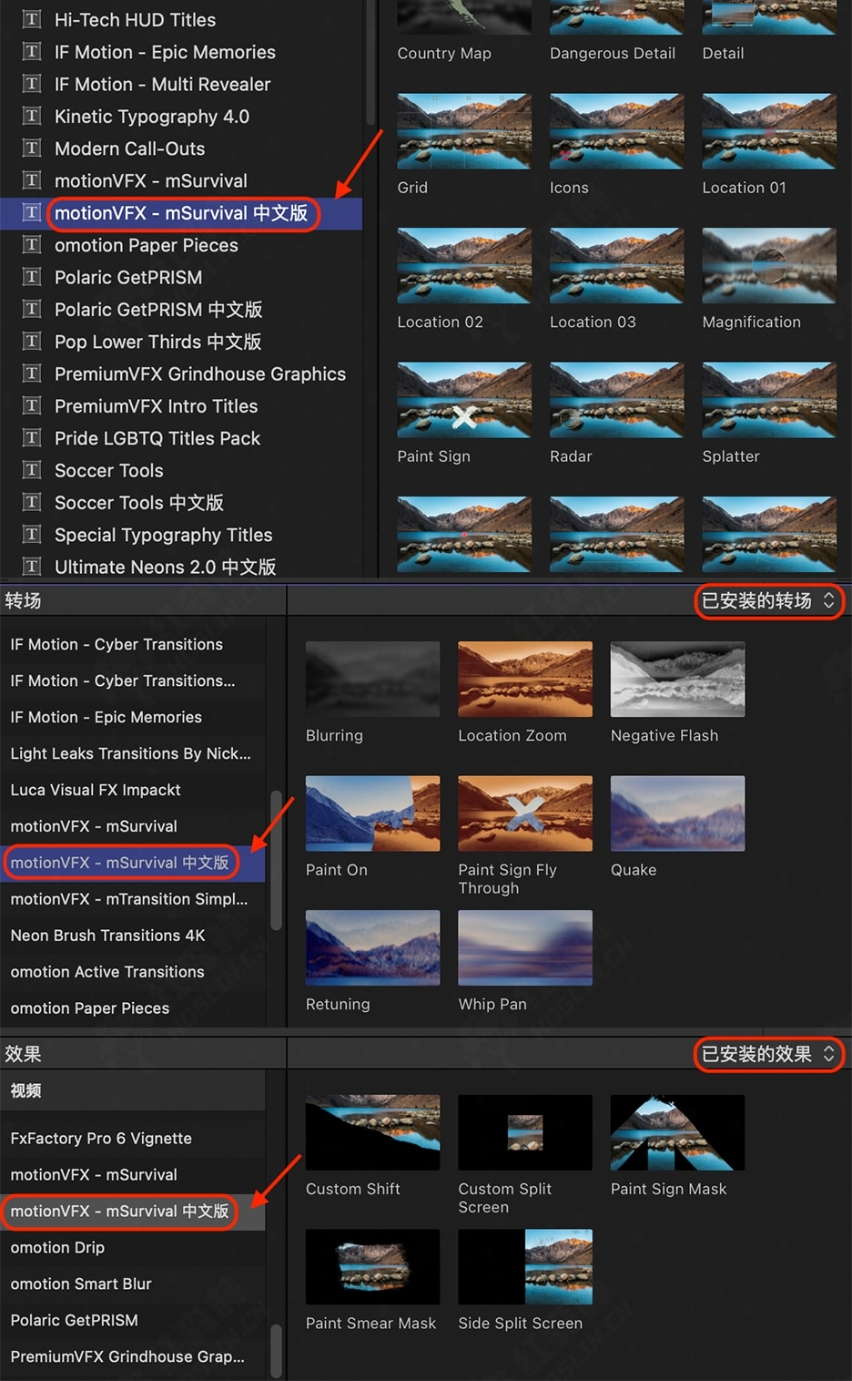
Task: Click the title icon beside Modern Call-Outs
Action: pyautogui.click(x=32, y=148)
